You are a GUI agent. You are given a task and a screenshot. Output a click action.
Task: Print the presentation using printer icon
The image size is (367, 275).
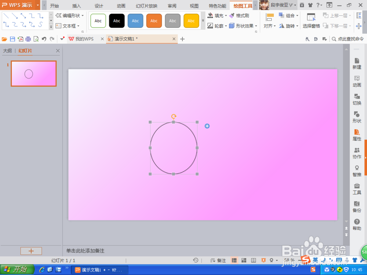(x=28, y=39)
